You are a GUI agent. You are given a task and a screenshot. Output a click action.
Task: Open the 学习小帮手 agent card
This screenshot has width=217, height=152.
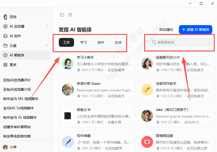click(97, 64)
